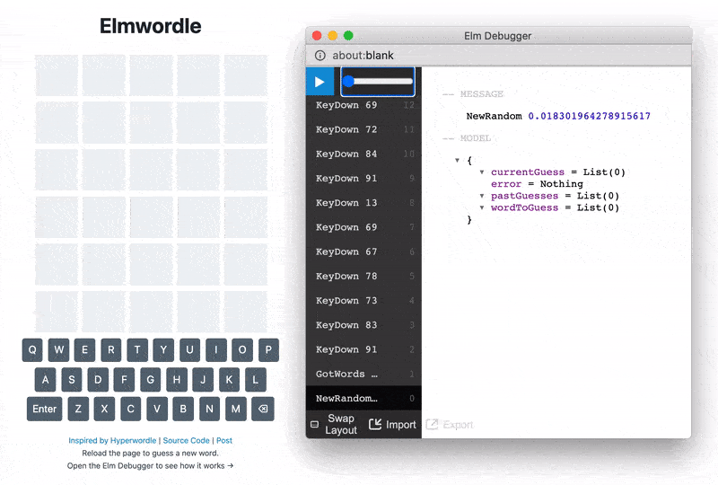Click the error = Nothing field
The width and height of the screenshot is (718, 485).
tap(537, 184)
